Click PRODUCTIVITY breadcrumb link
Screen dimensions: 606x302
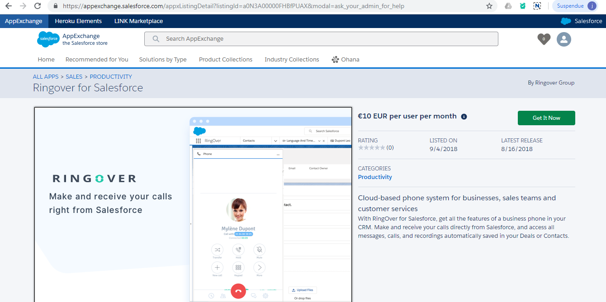point(111,77)
